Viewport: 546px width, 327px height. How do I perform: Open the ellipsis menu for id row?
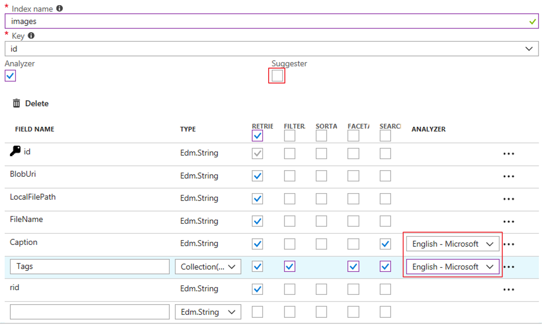pyautogui.click(x=508, y=153)
